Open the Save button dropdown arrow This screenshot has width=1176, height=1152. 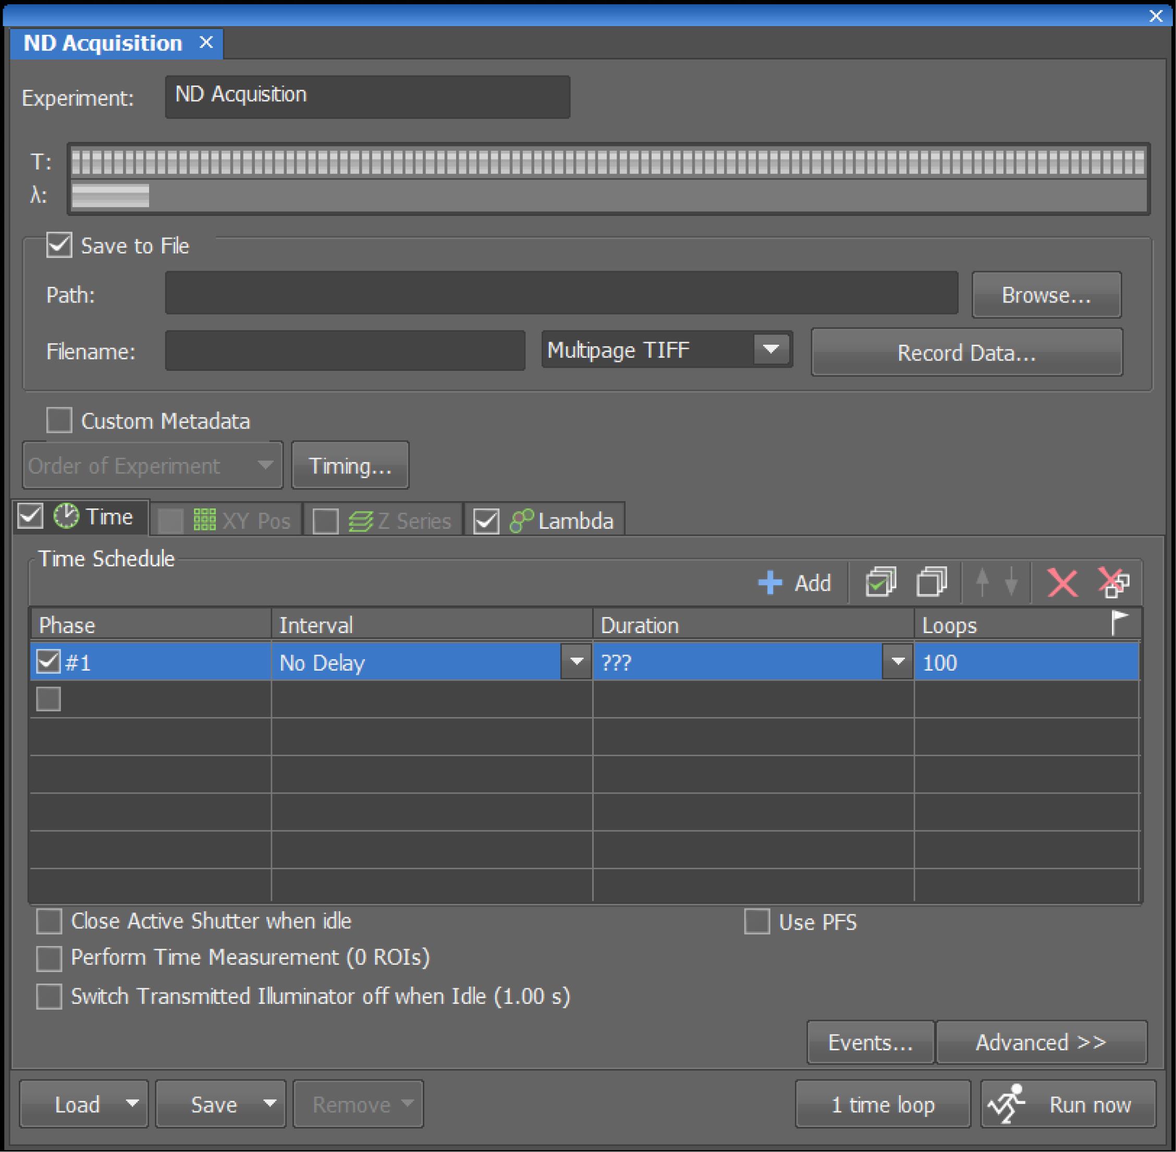[x=270, y=1103]
